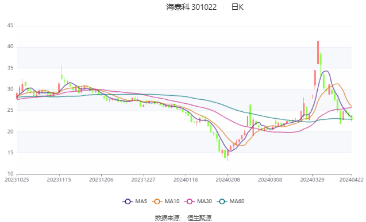Click the y-axis value 30
This screenshot has height=222, width=366.
click(x=10, y=89)
